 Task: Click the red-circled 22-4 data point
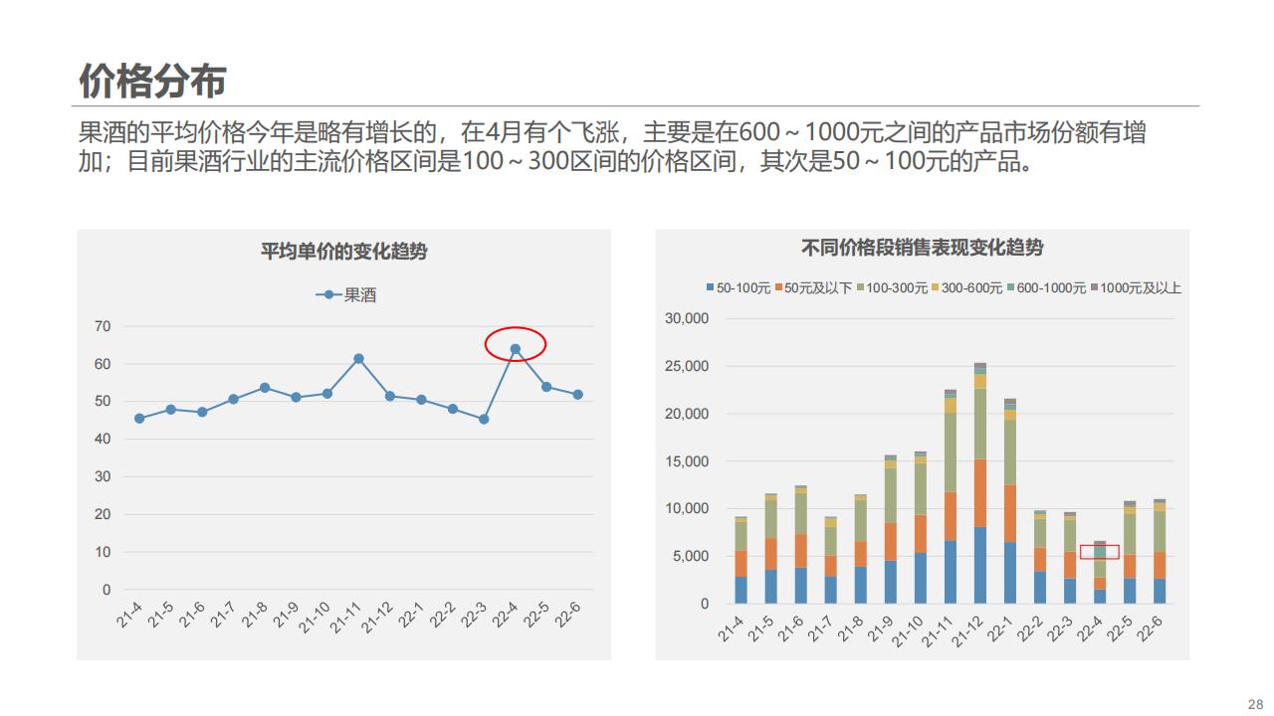(516, 349)
